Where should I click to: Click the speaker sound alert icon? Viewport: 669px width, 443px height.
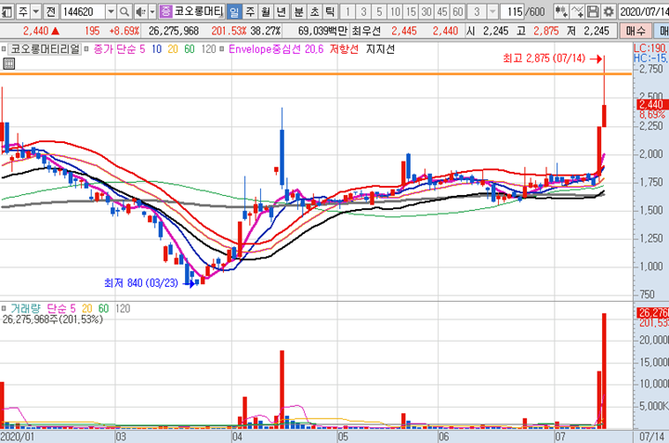point(140,12)
